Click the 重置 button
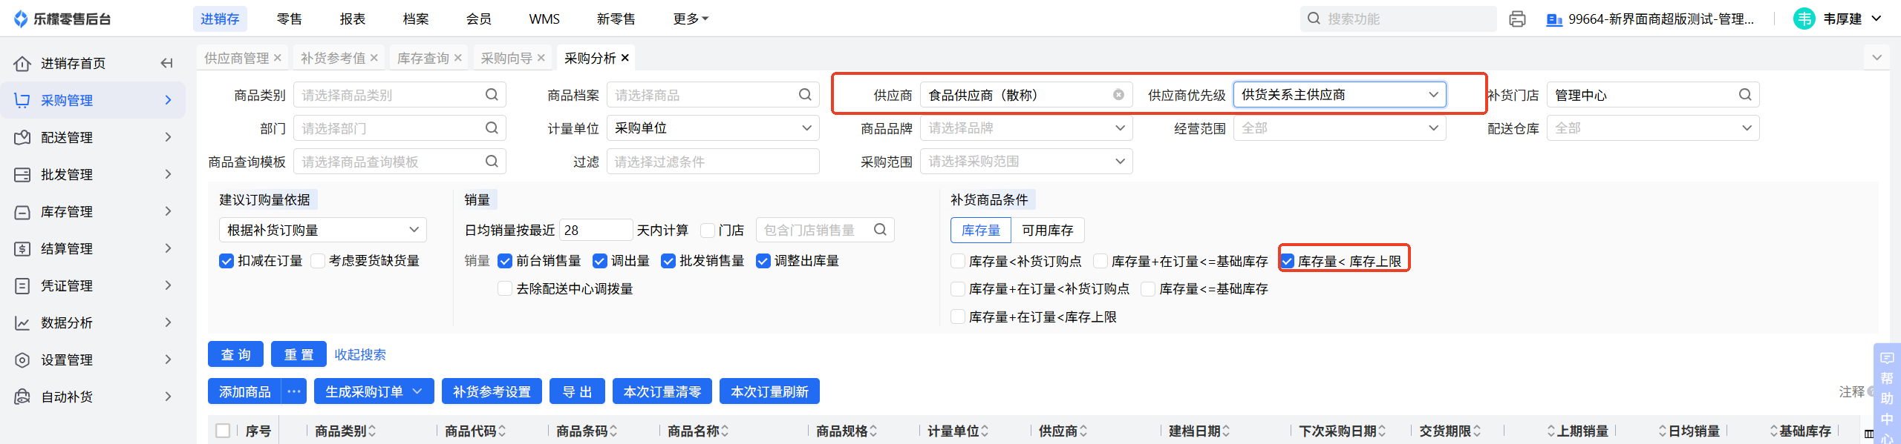Viewport: 1901px width, 444px height. click(x=299, y=354)
